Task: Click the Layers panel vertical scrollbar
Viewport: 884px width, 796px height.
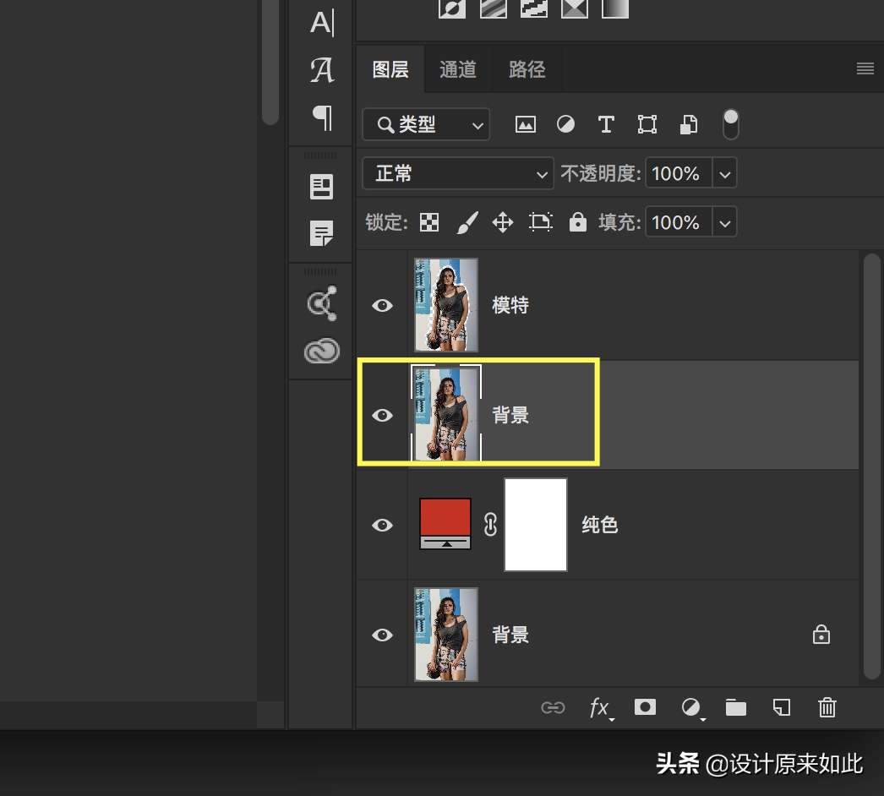Action: pyautogui.click(x=871, y=466)
